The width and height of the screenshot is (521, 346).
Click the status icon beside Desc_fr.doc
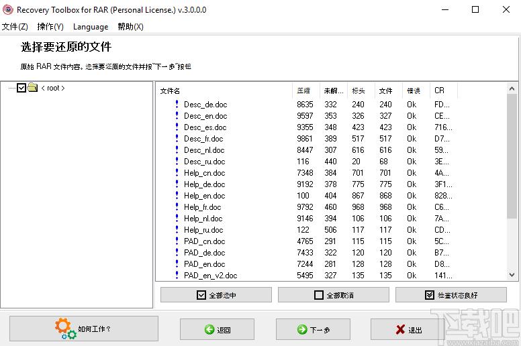click(177, 138)
